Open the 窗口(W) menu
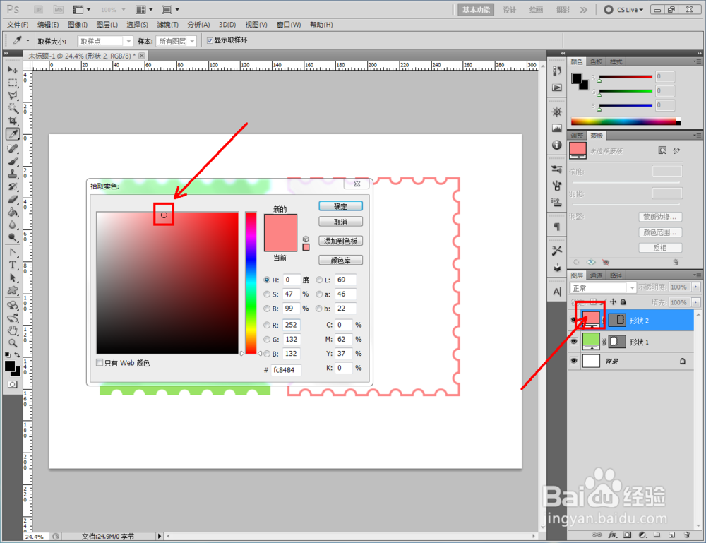 pyautogui.click(x=289, y=25)
